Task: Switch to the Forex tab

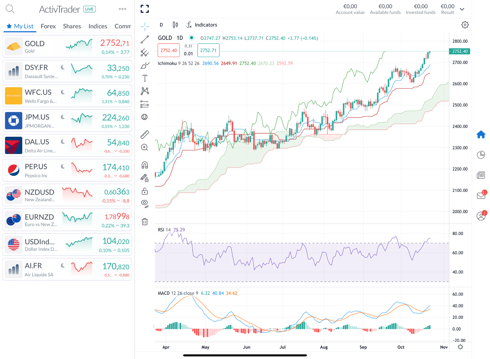Action: click(48, 26)
